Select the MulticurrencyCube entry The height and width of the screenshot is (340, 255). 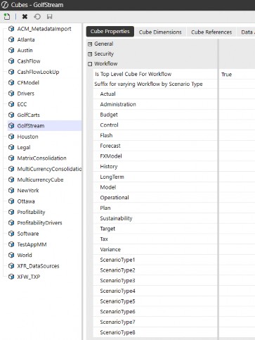coord(40,180)
